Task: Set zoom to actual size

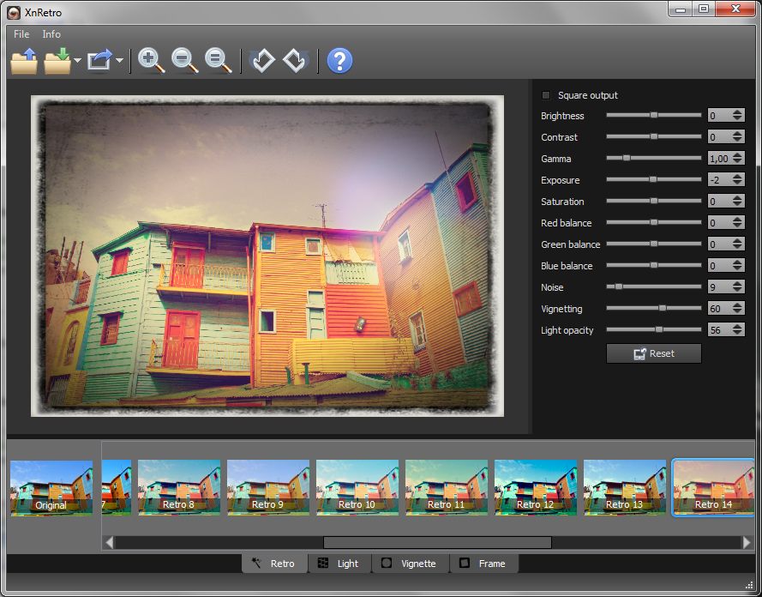Action: tap(217, 60)
